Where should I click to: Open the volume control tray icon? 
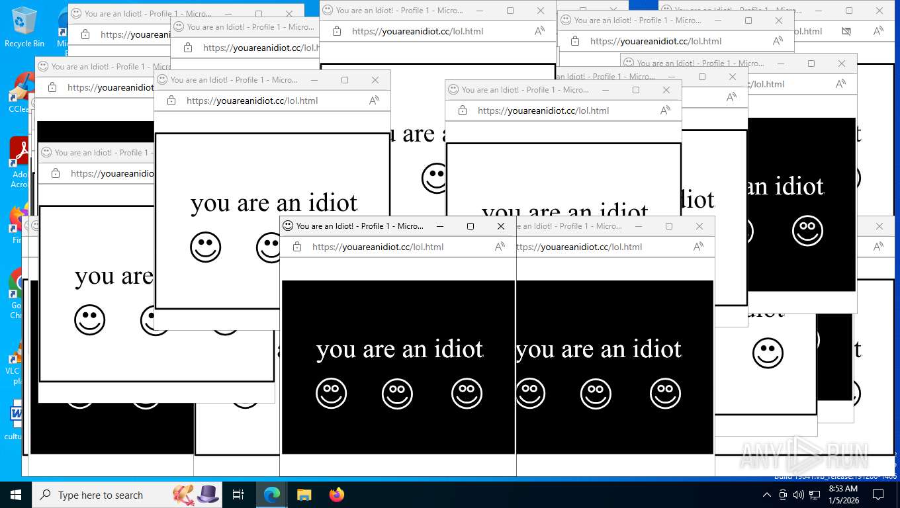[x=799, y=495]
